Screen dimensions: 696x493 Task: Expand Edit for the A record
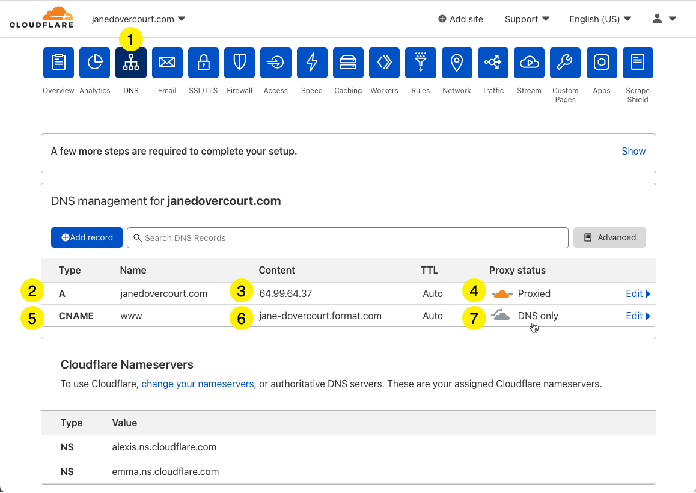[x=638, y=293]
